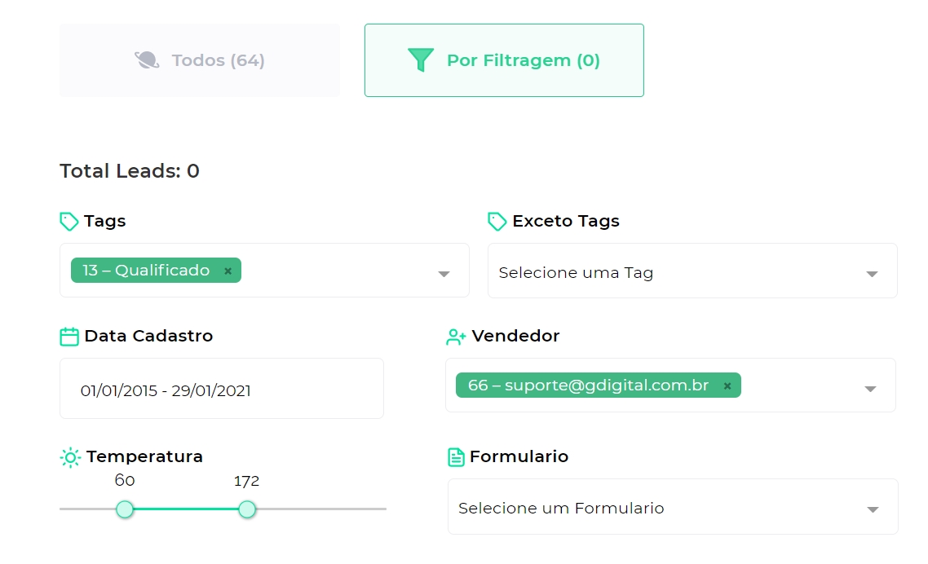The width and height of the screenshot is (928, 564).
Task: Click the document icon beside Formulario
Action: pos(457,457)
